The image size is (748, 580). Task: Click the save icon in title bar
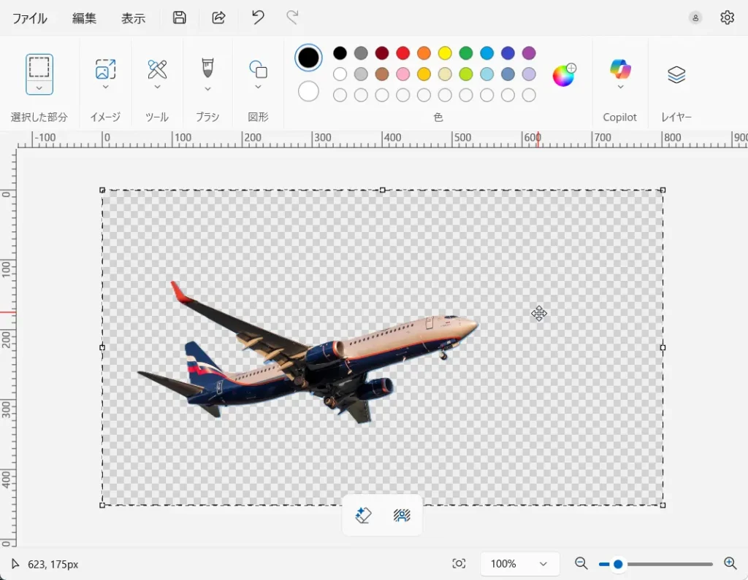[179, 18]
